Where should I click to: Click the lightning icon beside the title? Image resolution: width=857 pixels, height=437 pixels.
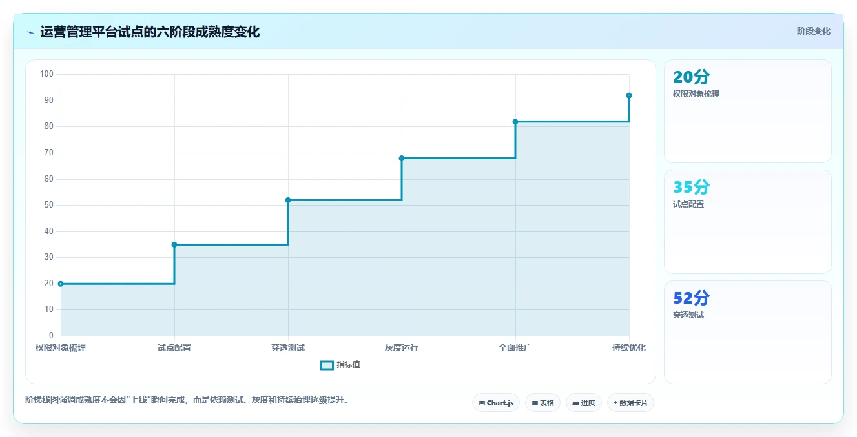30,32
